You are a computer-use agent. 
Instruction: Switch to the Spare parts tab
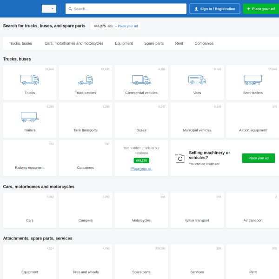(x=154, y=43)
